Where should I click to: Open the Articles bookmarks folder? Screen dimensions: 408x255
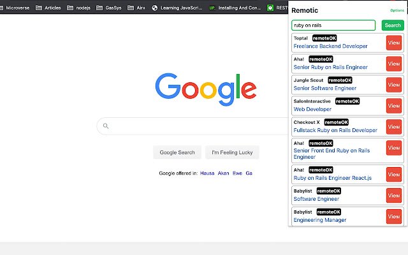[48, 8]
